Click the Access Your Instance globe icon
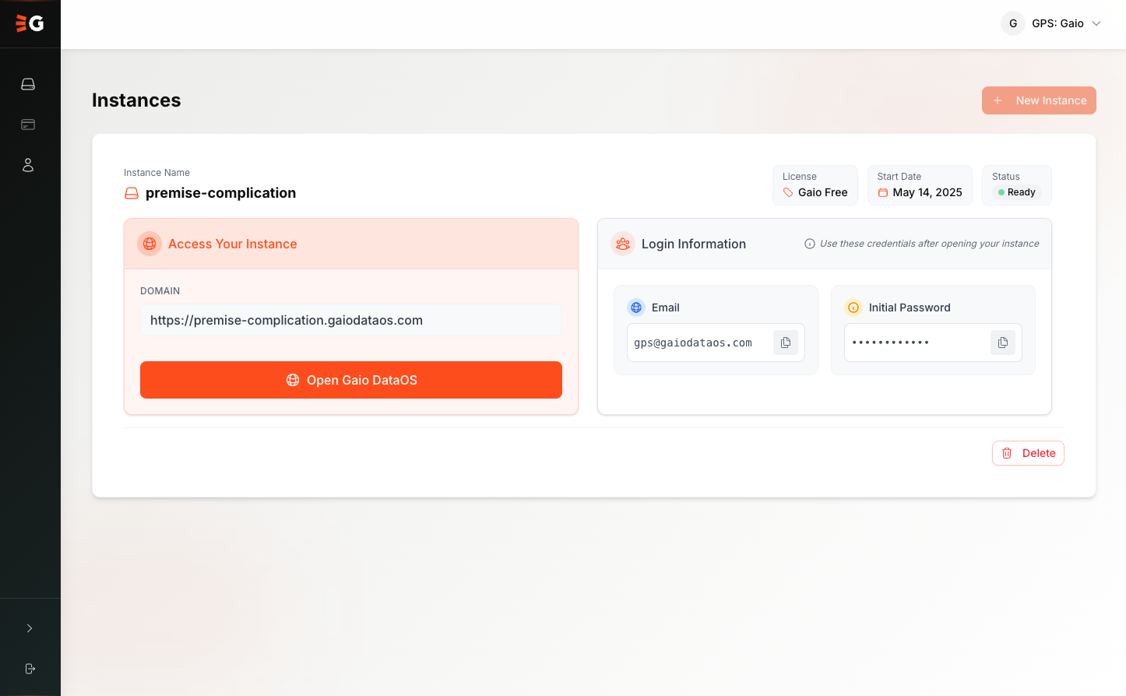This screenshot has width=1126, height=696. (150, 244)
